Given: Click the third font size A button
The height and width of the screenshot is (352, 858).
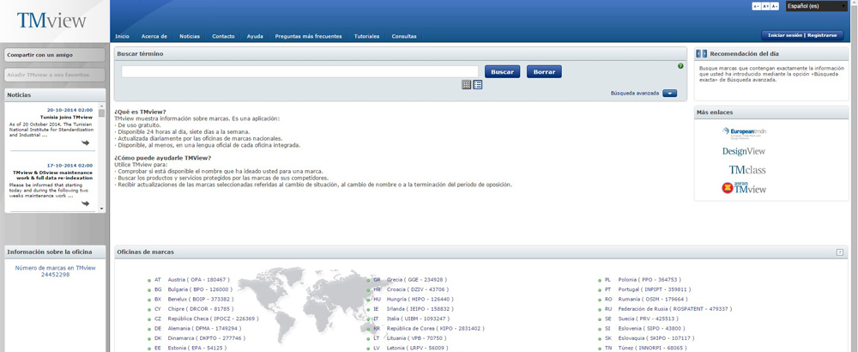Looking at the screenshot, I should click(774, 6).
